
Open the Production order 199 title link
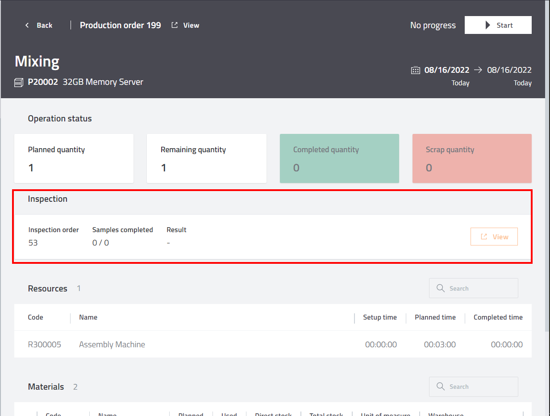[121, 25]
